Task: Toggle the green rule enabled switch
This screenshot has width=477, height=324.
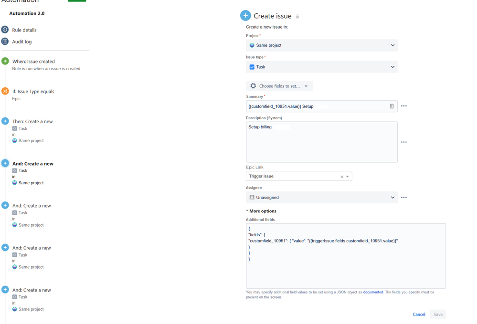Action: coord(76,0)
